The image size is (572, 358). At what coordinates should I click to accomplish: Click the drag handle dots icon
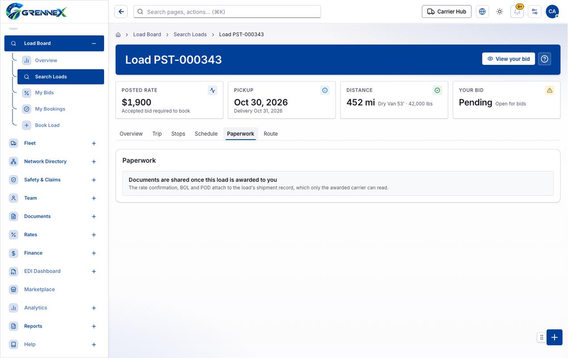[542, 337]
